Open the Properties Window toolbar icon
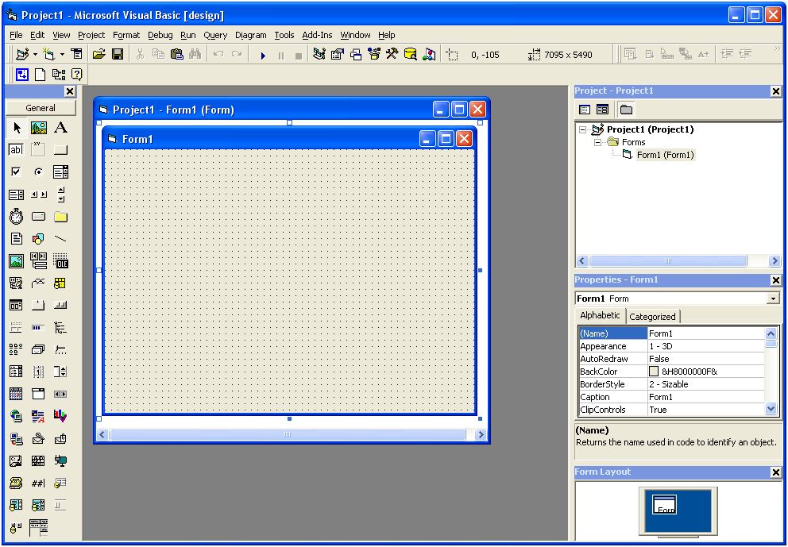 point(338,54)
